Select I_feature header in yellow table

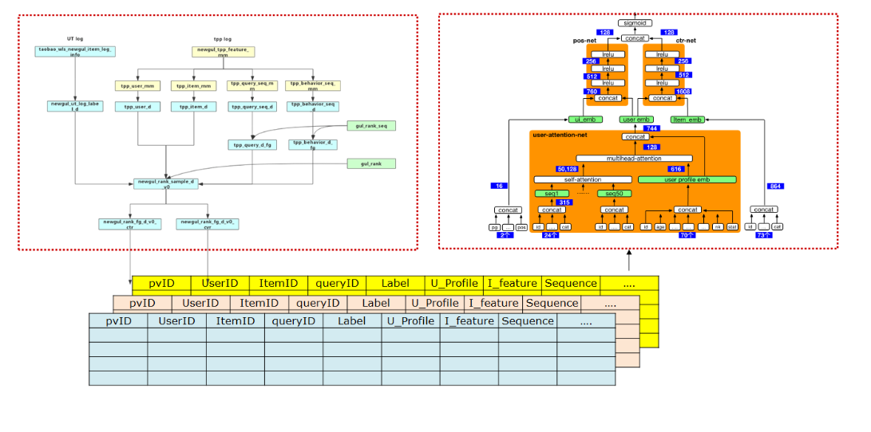(x=513, y=284)
